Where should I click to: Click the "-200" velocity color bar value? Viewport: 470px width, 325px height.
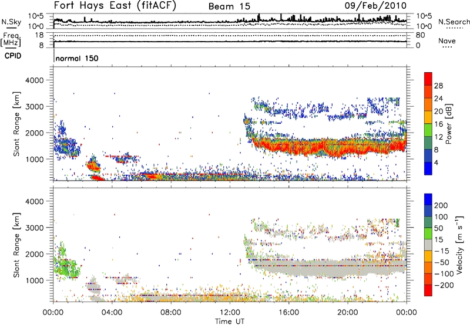[444, 285]
